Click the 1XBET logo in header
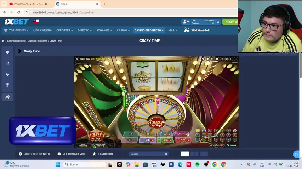 coord(17,22)
